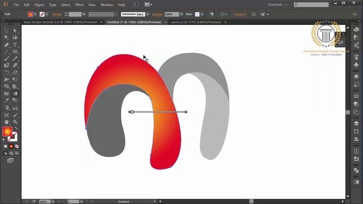The width and height of the screenshot is (363, 204).
Task: Enable Draw Behind mode
Action: pyautogui.click(x=11, y=153)
